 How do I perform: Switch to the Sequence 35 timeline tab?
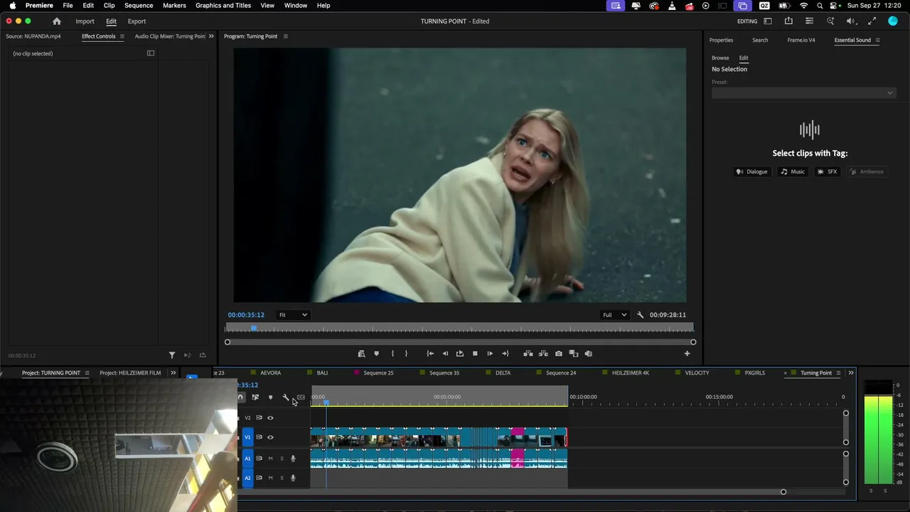(x=444, y=373)
